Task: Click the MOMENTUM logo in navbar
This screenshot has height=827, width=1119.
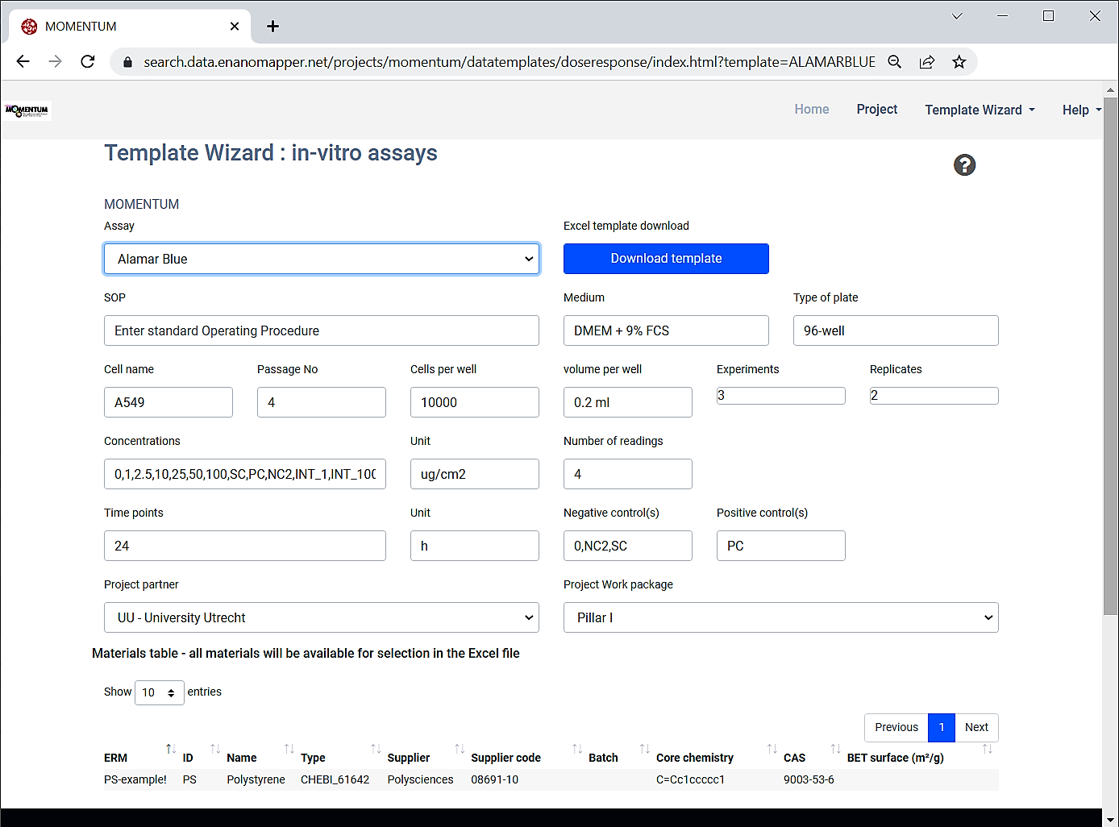Action: [x=27, y=110]
